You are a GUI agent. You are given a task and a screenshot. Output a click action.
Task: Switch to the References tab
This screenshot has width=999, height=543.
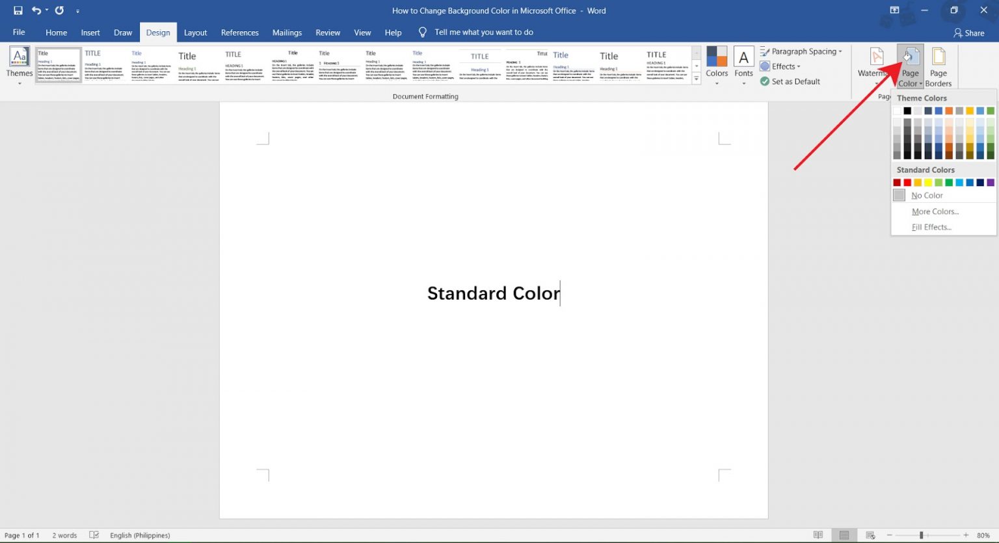239,33
